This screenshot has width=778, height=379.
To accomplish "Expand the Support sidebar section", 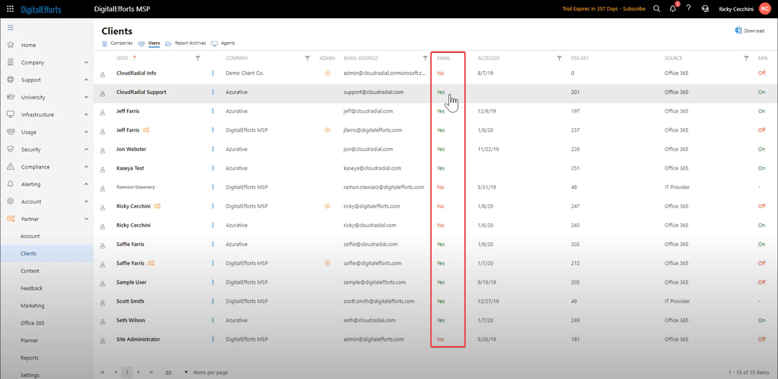I will pyautogui.click(x=86, y=80).
